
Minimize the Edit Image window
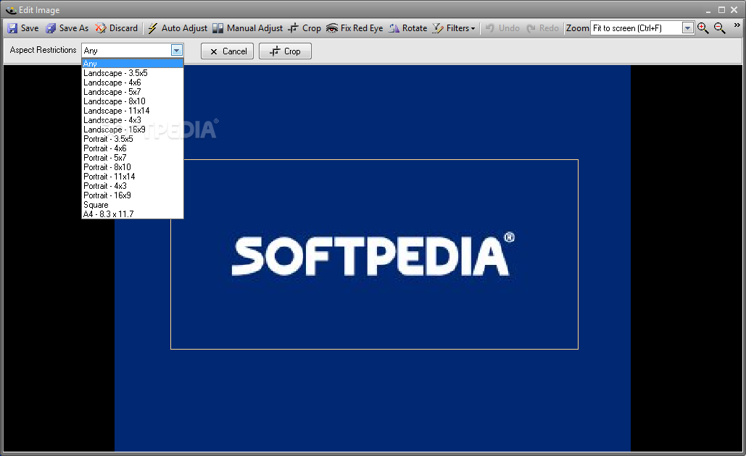tap(708, 10)
